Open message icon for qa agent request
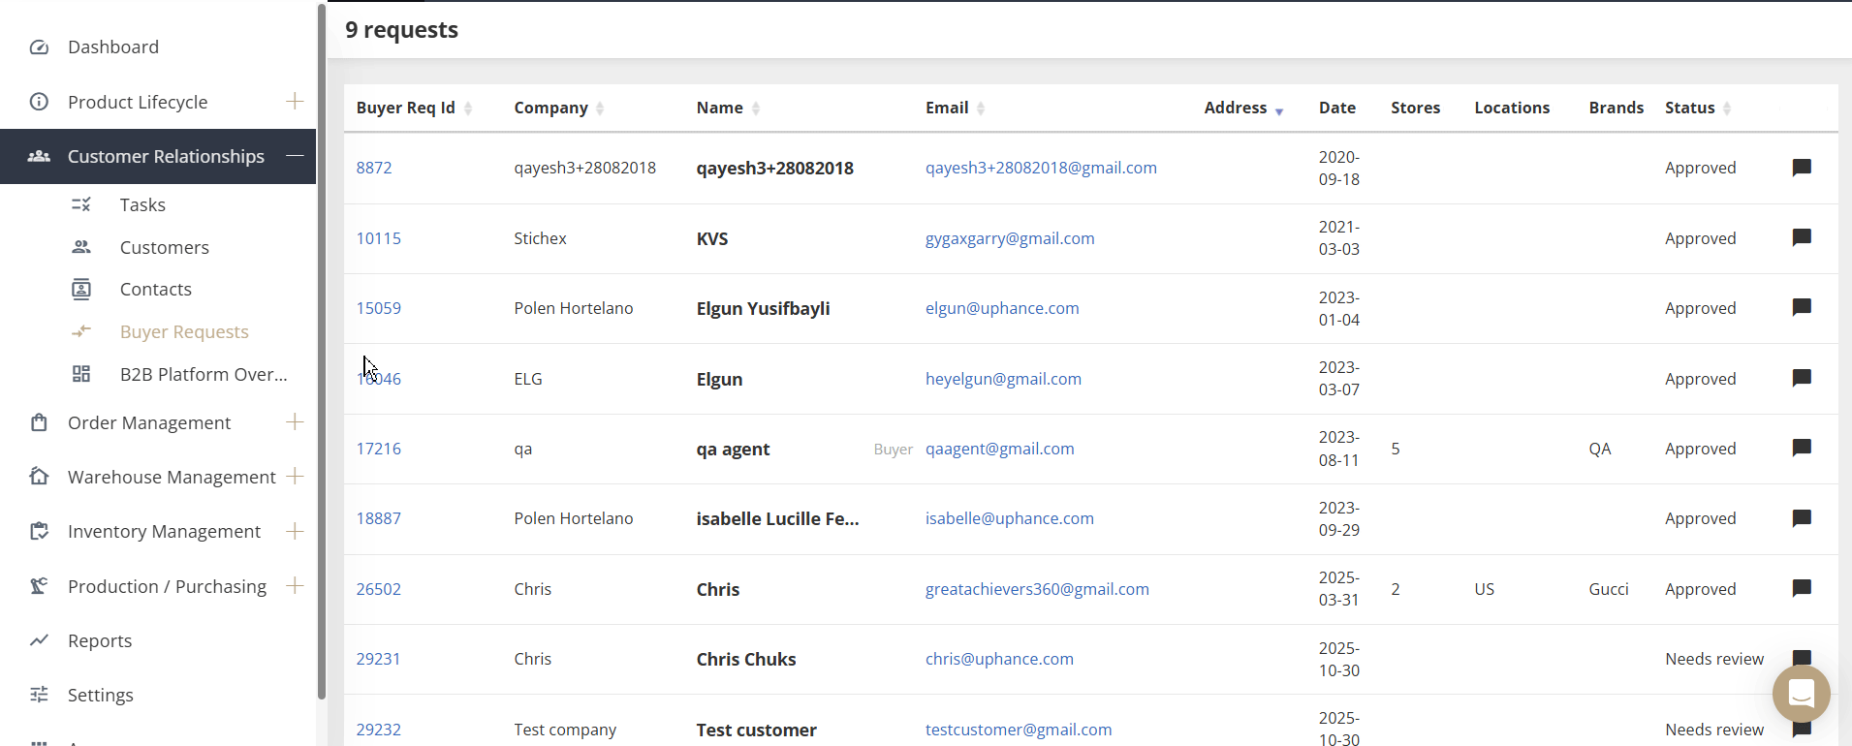Screen dimensions: 1852x746 [1802, 448]
